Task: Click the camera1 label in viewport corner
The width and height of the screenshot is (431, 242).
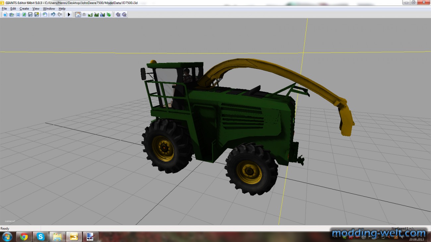Action: (10, 221)
